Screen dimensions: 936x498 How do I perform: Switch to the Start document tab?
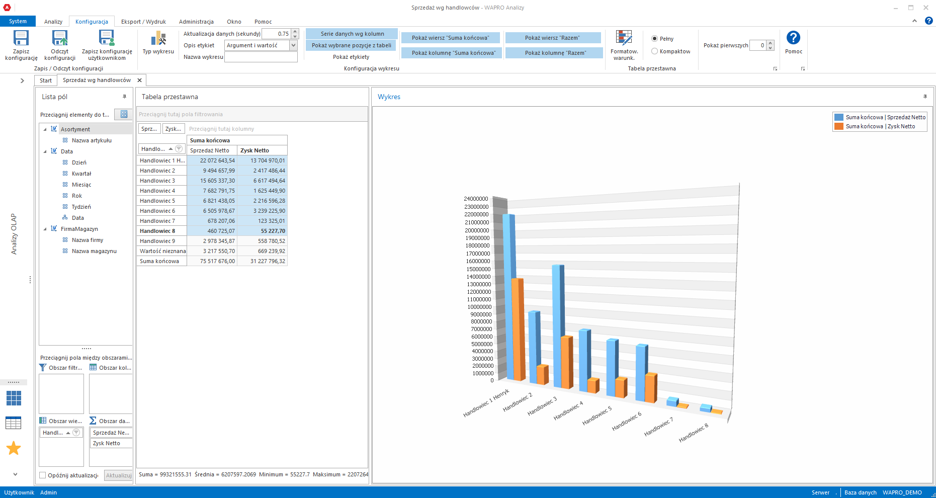46,80
